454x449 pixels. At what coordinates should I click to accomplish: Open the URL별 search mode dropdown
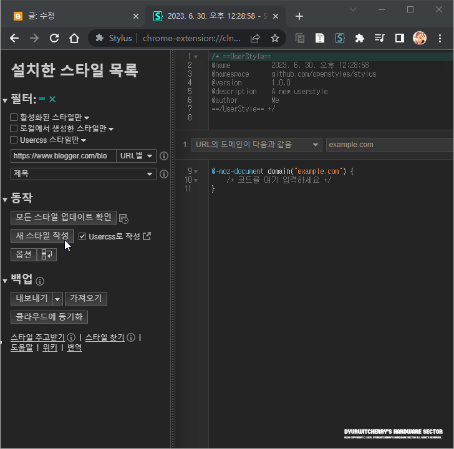136,156
